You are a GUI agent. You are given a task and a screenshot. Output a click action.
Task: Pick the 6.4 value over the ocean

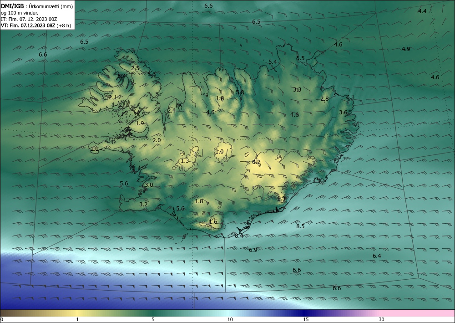(377, 256)
